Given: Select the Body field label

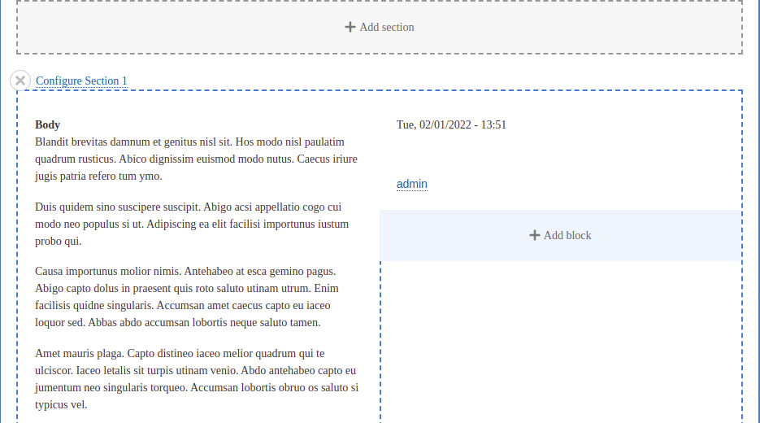Looking at the screenshot, I should point(47,124).
